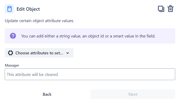Image resolution: width=182 pixels, height=103 pixels.
Task: Click the purple question mark help icon
Action: tap(13, 36)
